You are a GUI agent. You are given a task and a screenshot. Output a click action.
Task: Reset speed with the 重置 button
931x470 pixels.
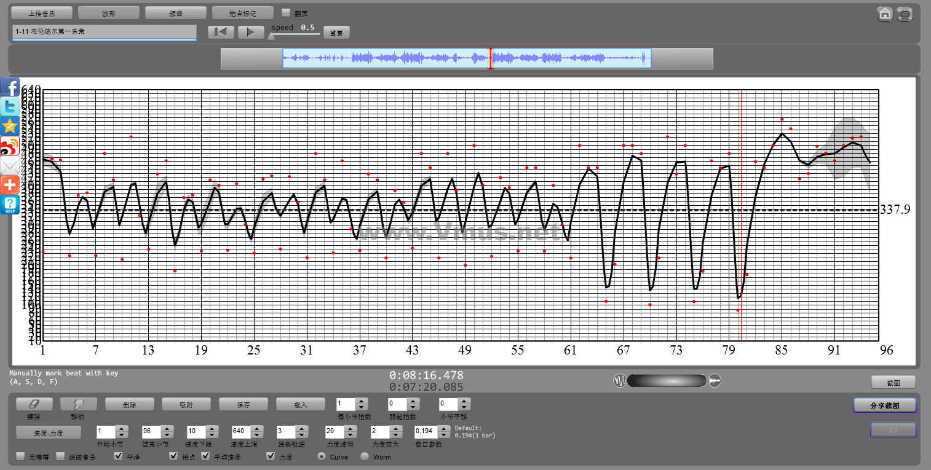click(336, 33)
